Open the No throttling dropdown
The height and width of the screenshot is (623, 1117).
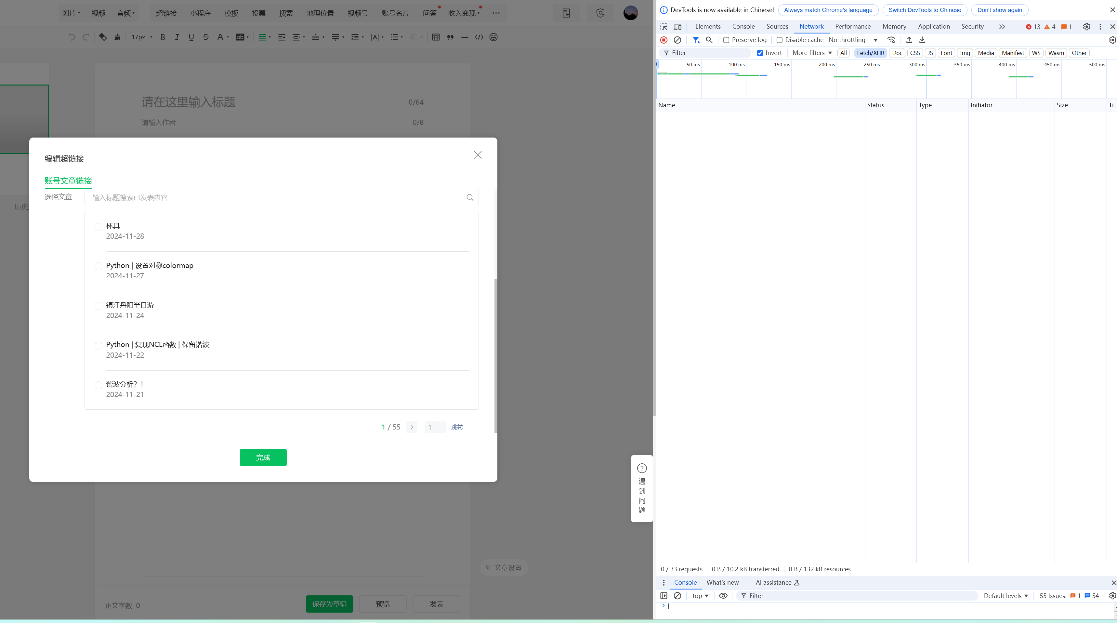tap(853, 40)
